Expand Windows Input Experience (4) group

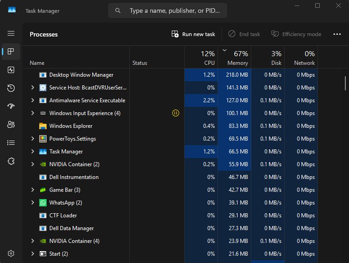(x=33, y=113)
